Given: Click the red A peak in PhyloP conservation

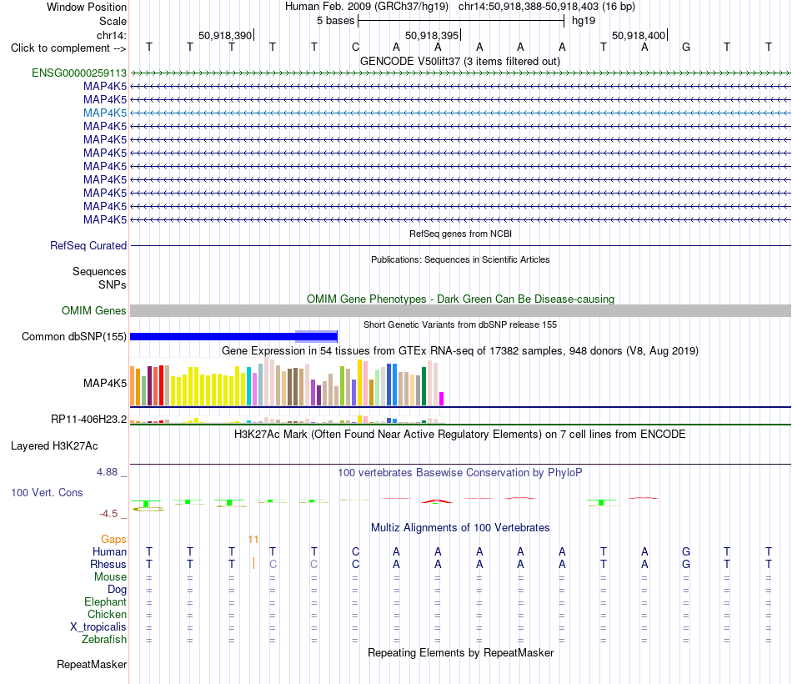Looking at the screenshot, I should tap(437, 501).
